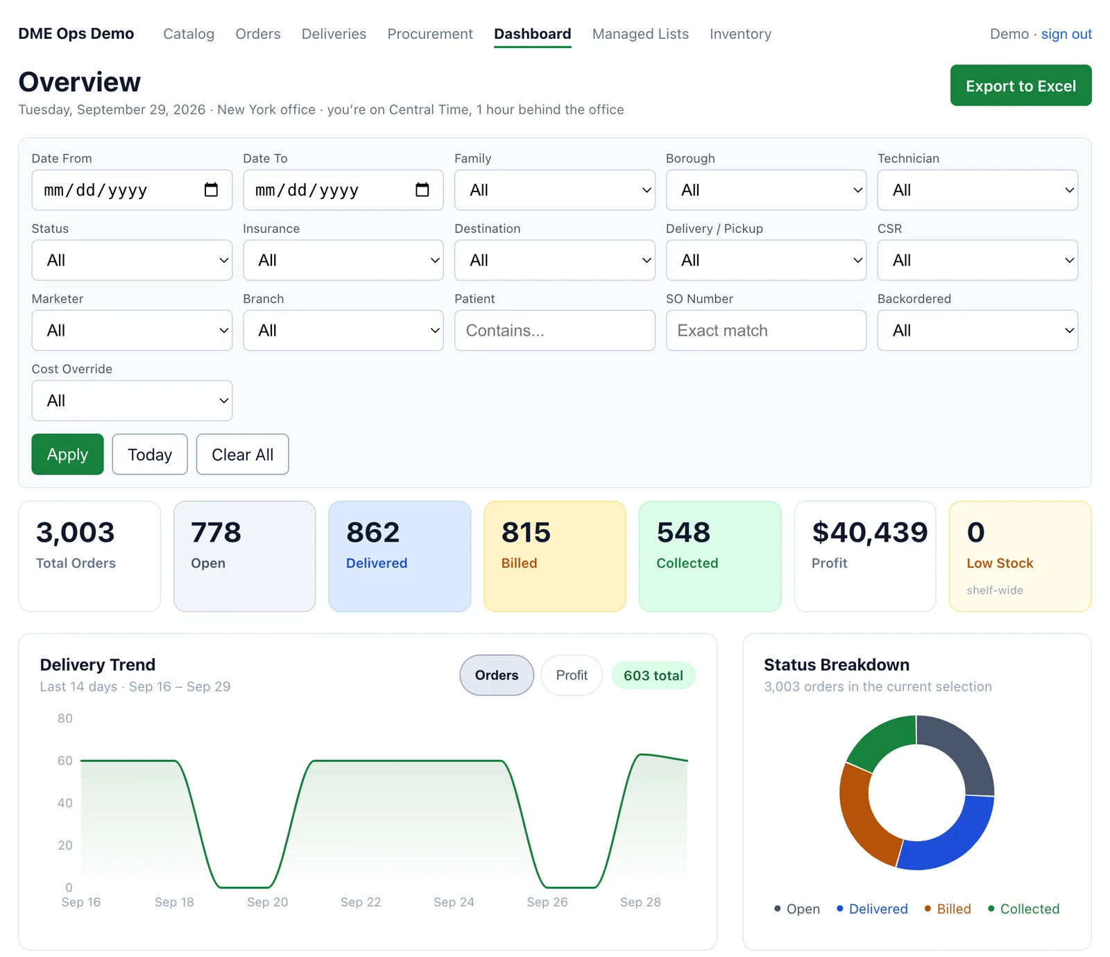Open the Branch filter dropdown
Screen dimensions: 1110x957
pos(343,330)
